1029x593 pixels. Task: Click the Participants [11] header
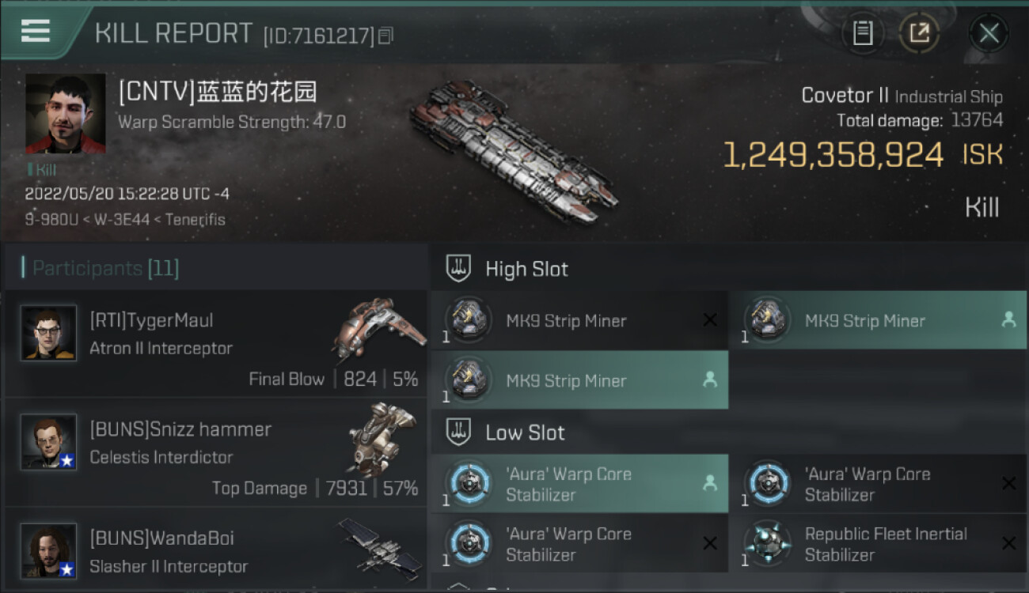(101, 268)
